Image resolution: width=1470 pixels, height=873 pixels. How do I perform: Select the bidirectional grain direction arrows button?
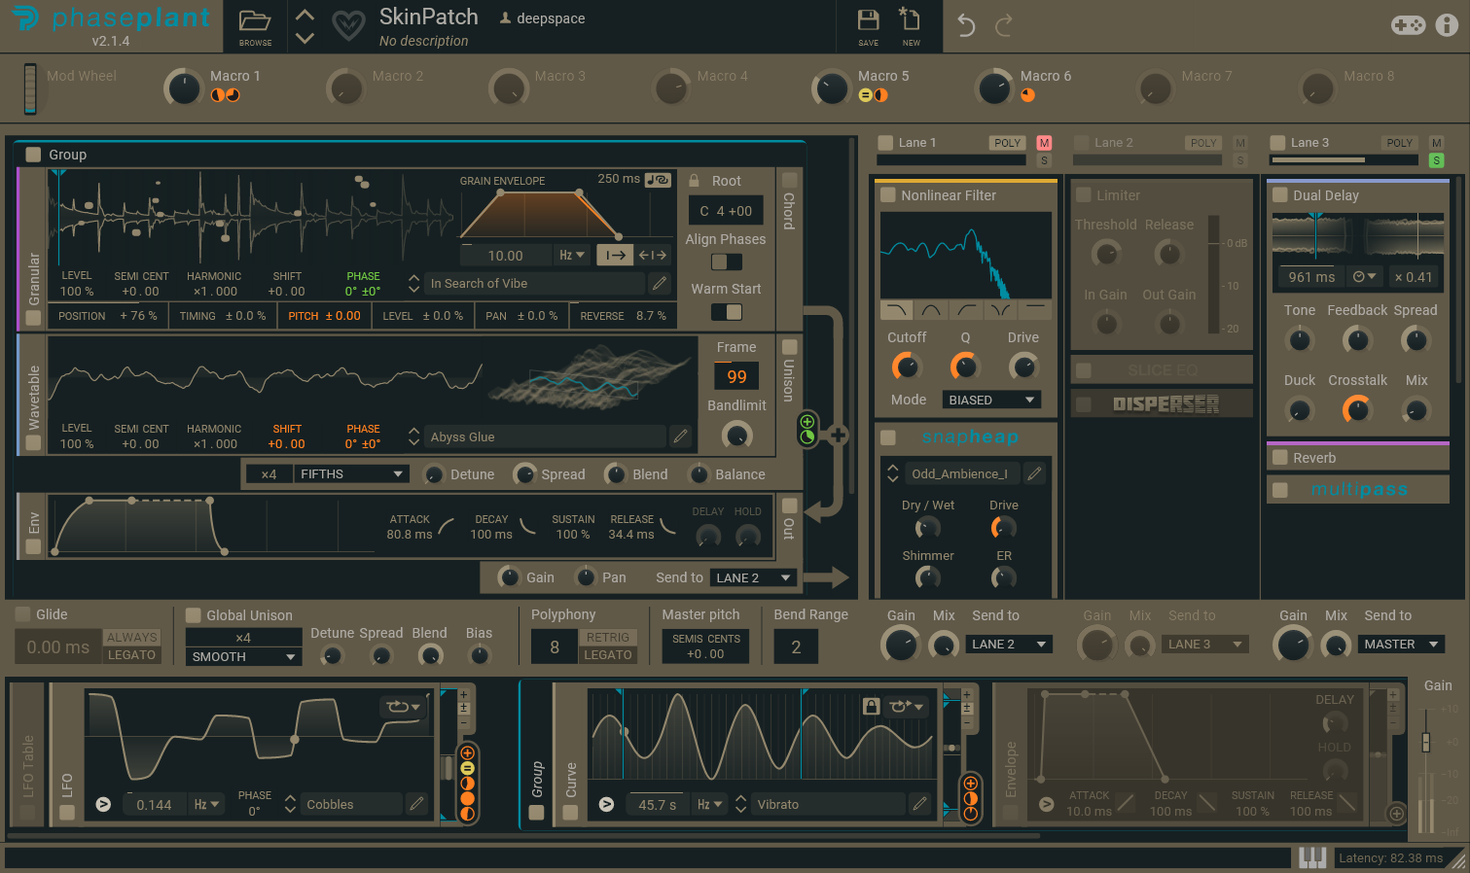coord(653,255)
